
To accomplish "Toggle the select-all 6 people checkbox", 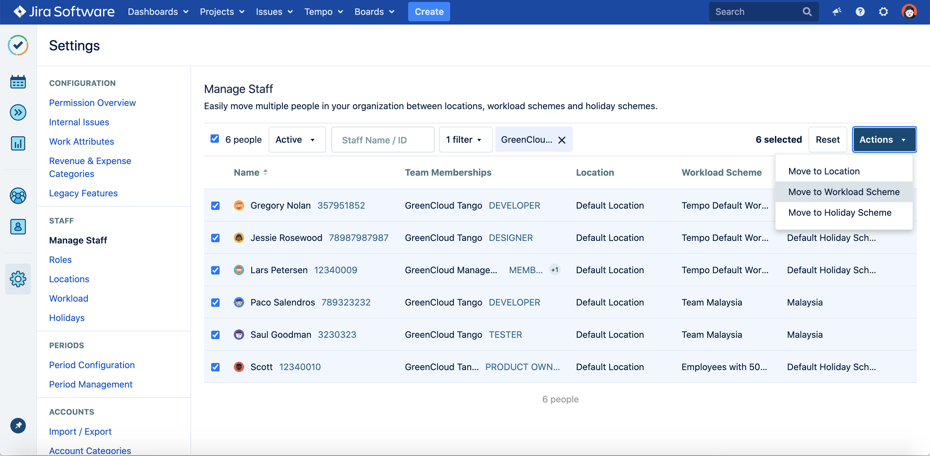I will pos(214,139).
